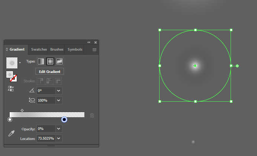
Task: Click the gradient origin point at circle center
Action: coord(195,66)
